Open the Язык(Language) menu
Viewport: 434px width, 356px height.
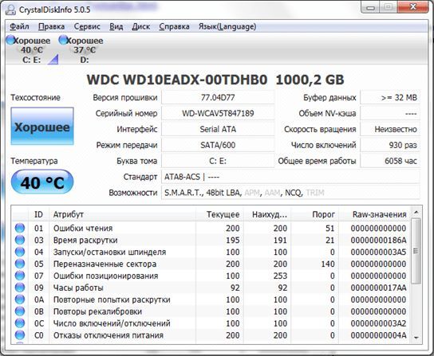coord(227,26)
